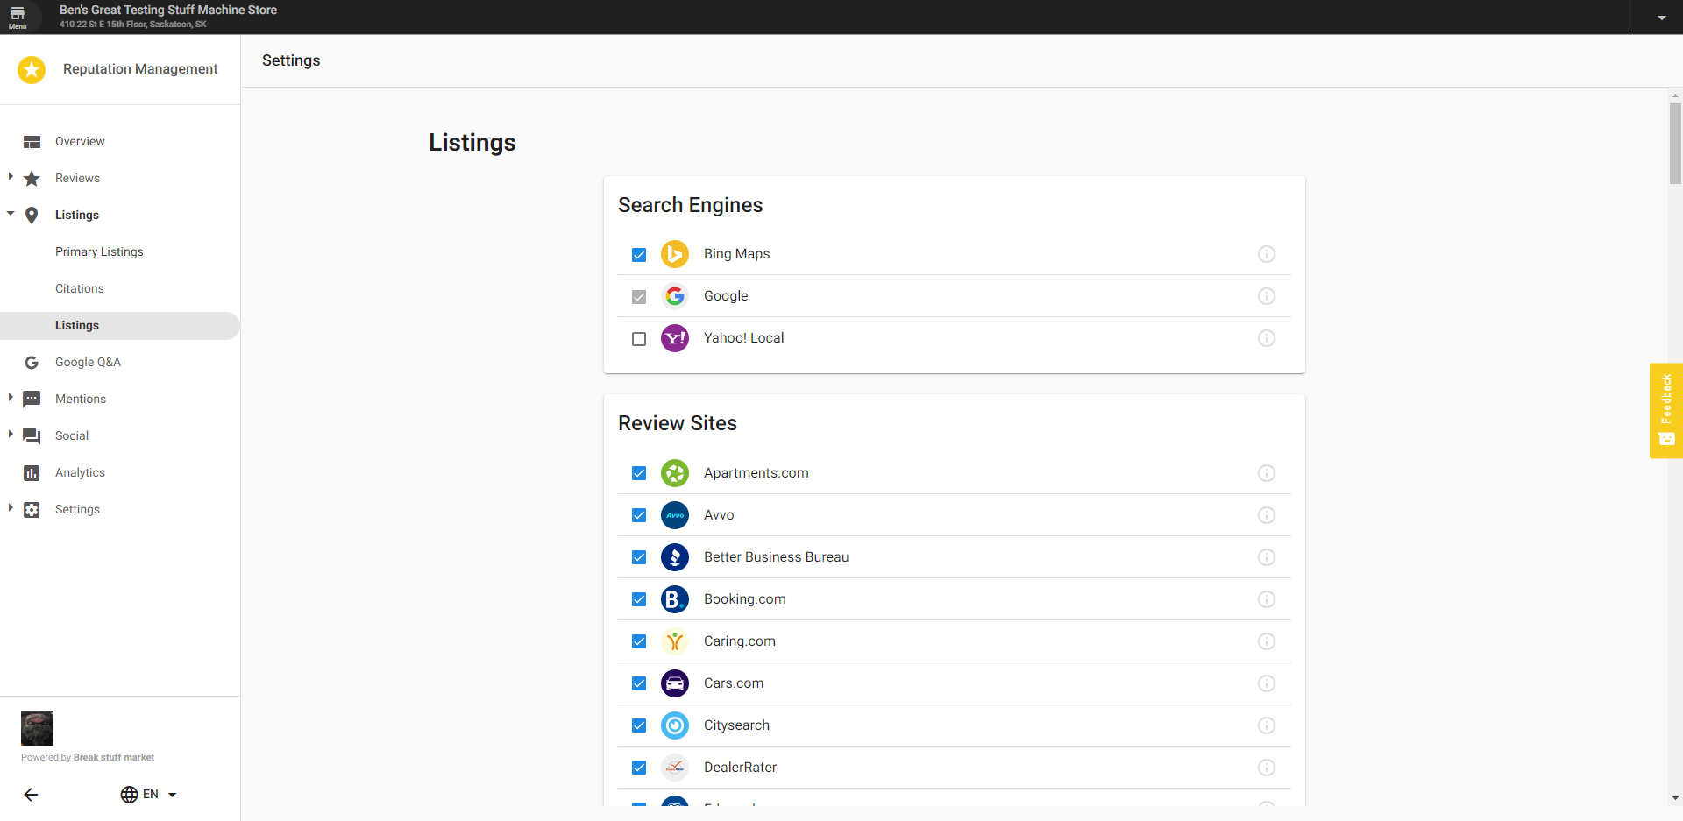Uncheck the Booking.com checkbox

639,599
